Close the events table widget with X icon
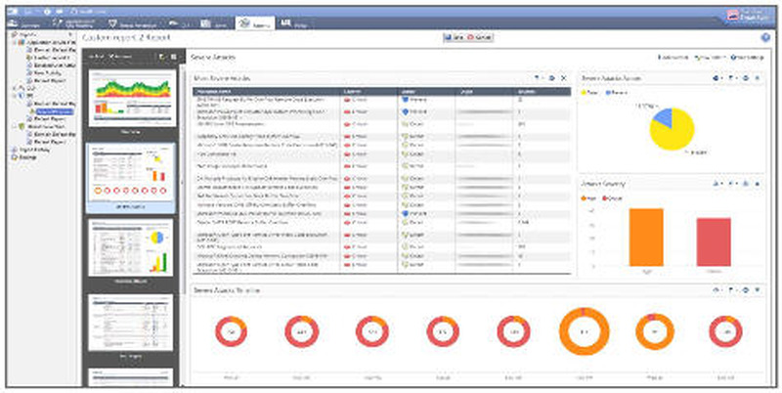 click(x=563, y=77)
